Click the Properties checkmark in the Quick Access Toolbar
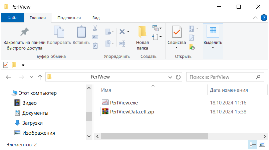The width and height of the screenshot is (269, 150). click(6, 65)
